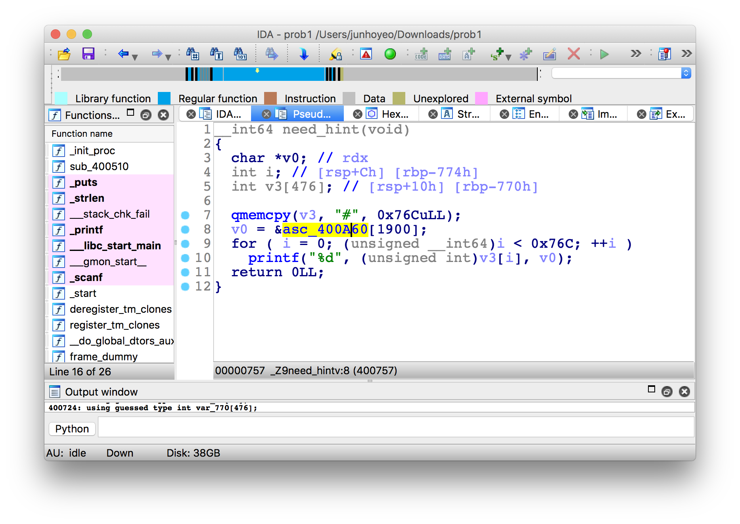Click the Regular function color swatch
The image size is (740, 524).
[x=164, y=98]
